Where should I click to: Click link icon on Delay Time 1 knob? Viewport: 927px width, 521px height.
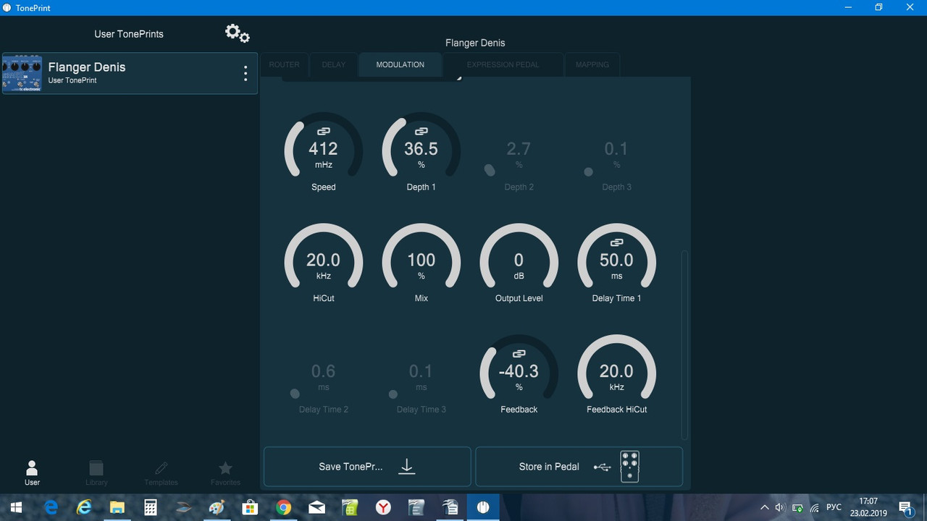[616, 243]
